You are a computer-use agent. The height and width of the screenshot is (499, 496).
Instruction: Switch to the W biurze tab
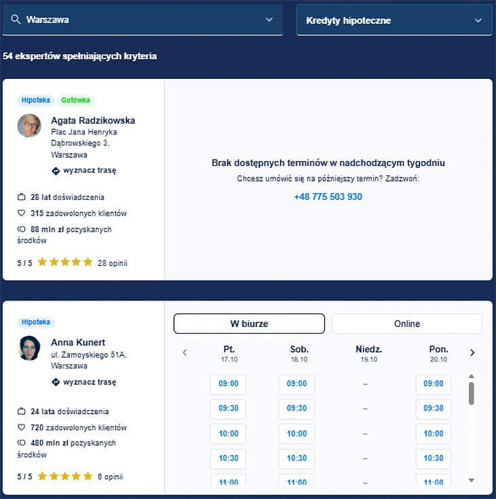249,324
